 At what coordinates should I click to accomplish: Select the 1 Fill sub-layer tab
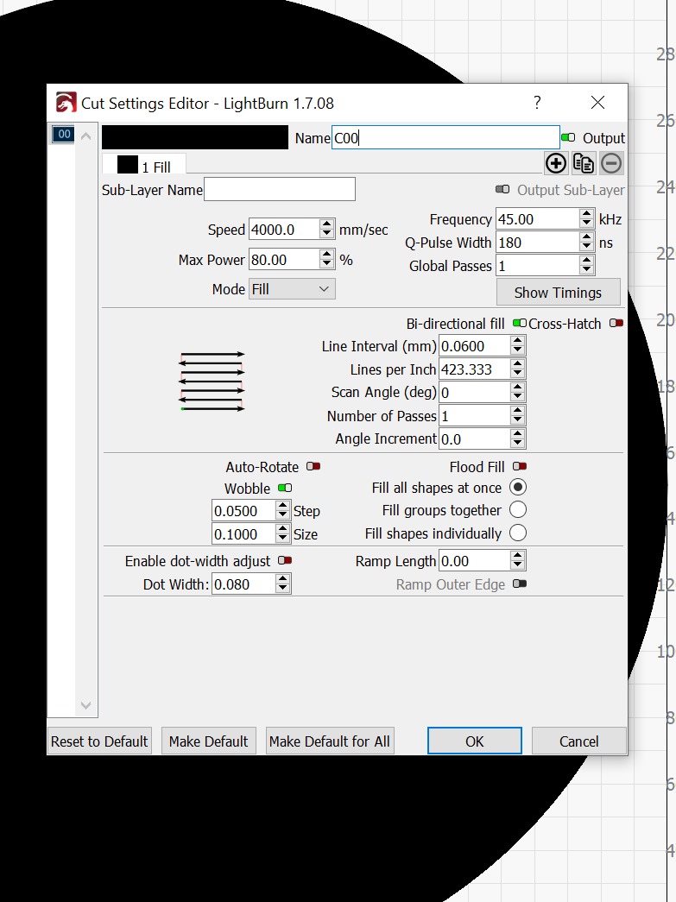coord(144,165)
